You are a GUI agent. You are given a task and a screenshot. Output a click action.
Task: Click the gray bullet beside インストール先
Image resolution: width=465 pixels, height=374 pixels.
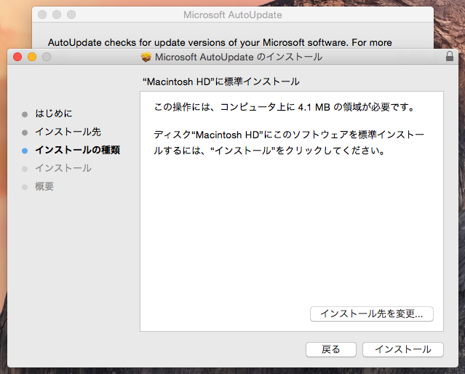point(25,132)
